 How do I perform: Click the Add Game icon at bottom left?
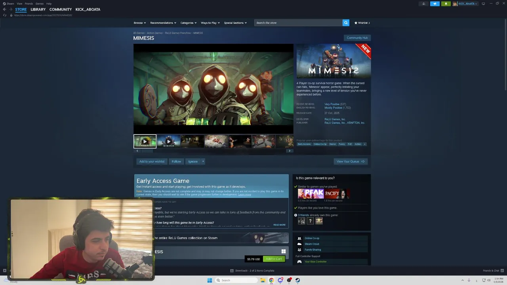[x=5, y=271]
